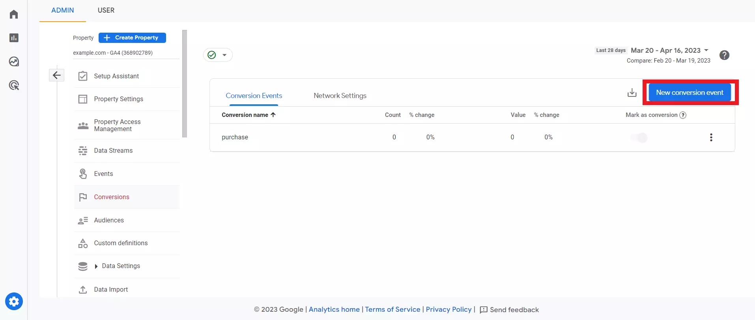Viewport: 755px width, 320px height.
Task: Click the property name example.com - GA4
Action: (113, 53)
